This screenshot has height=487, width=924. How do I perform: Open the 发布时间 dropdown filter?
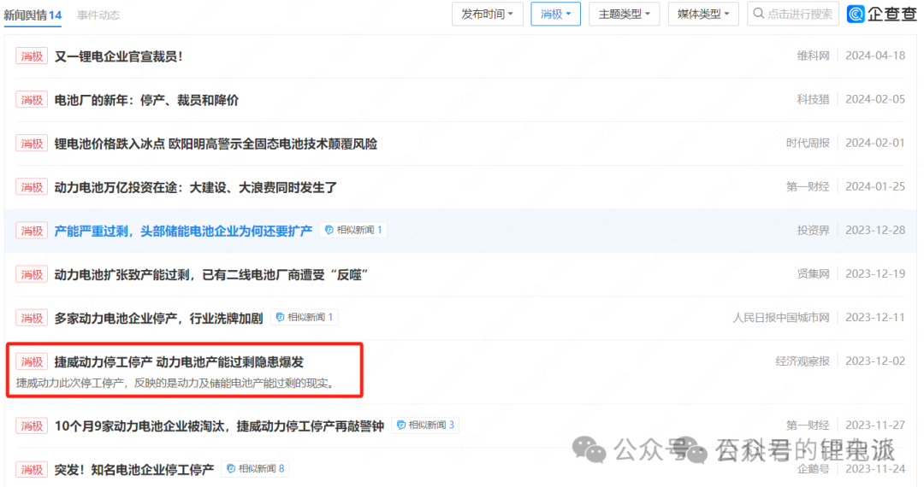click(487, 14)
